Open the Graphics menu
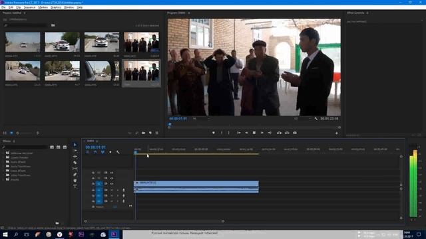 (56, 7)
